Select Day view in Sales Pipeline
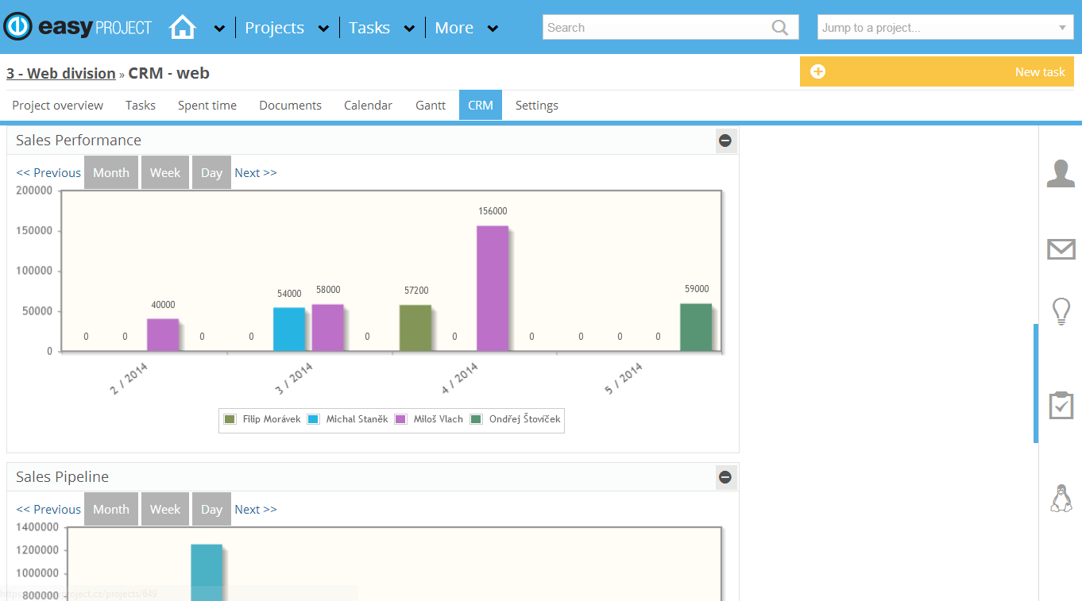 211,509
